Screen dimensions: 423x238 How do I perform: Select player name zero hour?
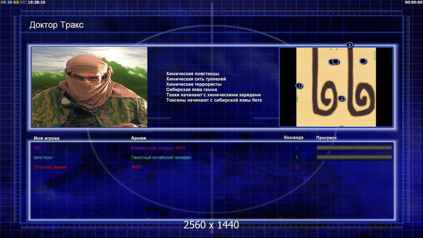[x=43, y=157]
